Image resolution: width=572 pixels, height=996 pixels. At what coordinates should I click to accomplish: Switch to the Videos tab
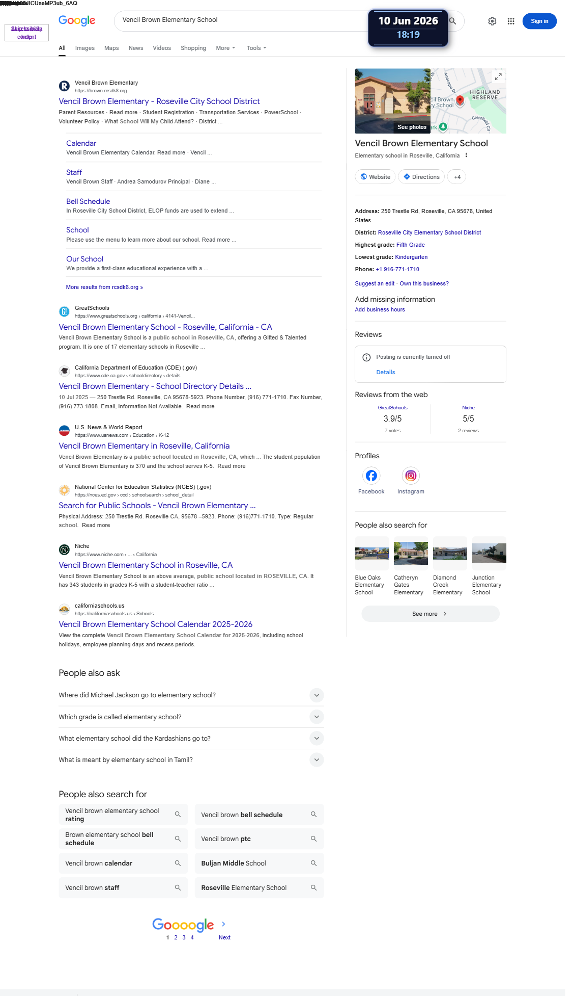162,48
